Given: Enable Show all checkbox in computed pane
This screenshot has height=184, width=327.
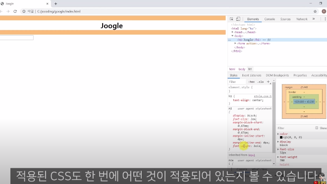Looking at the screenshot, I should point(317,128).
